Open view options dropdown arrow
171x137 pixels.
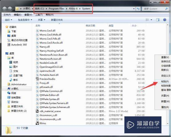click(x=151, y=20)
